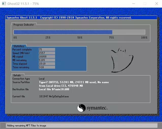Image resolution: width=162 pixels, height=129 pixels.
Task: Click the 25% progress scale label
Action: pyautogui.click(x=48, y=38)
